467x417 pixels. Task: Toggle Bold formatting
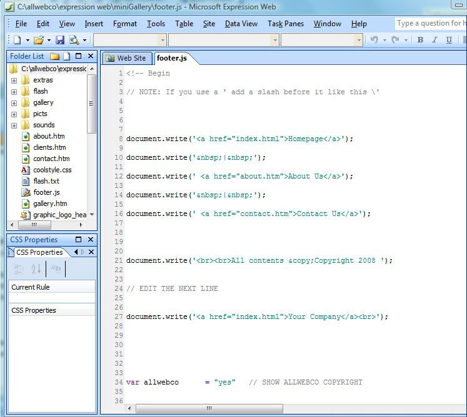click(420, 39)
